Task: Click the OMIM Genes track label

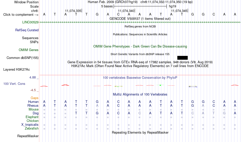Action: 29,50
